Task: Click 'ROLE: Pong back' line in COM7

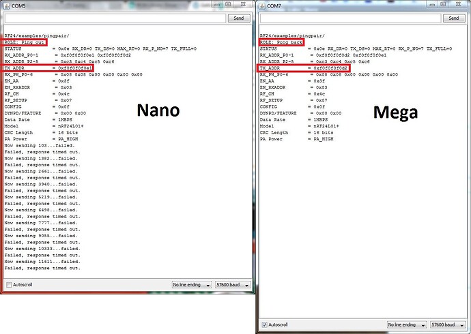Action: (x=281, y=42)
